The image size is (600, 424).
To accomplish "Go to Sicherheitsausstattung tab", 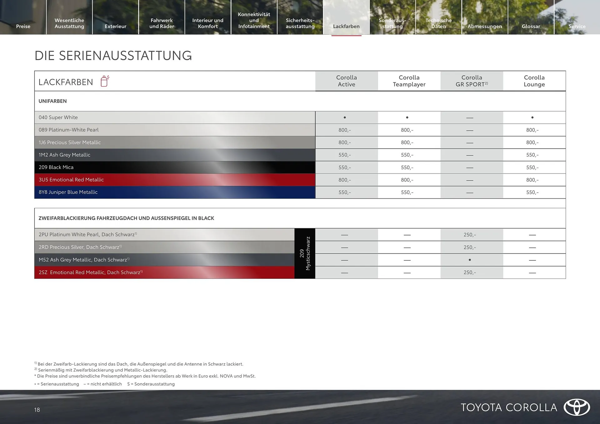I will pos(300,23).
